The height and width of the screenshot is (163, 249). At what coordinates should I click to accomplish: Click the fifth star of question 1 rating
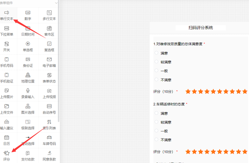(x=213, y=91)
